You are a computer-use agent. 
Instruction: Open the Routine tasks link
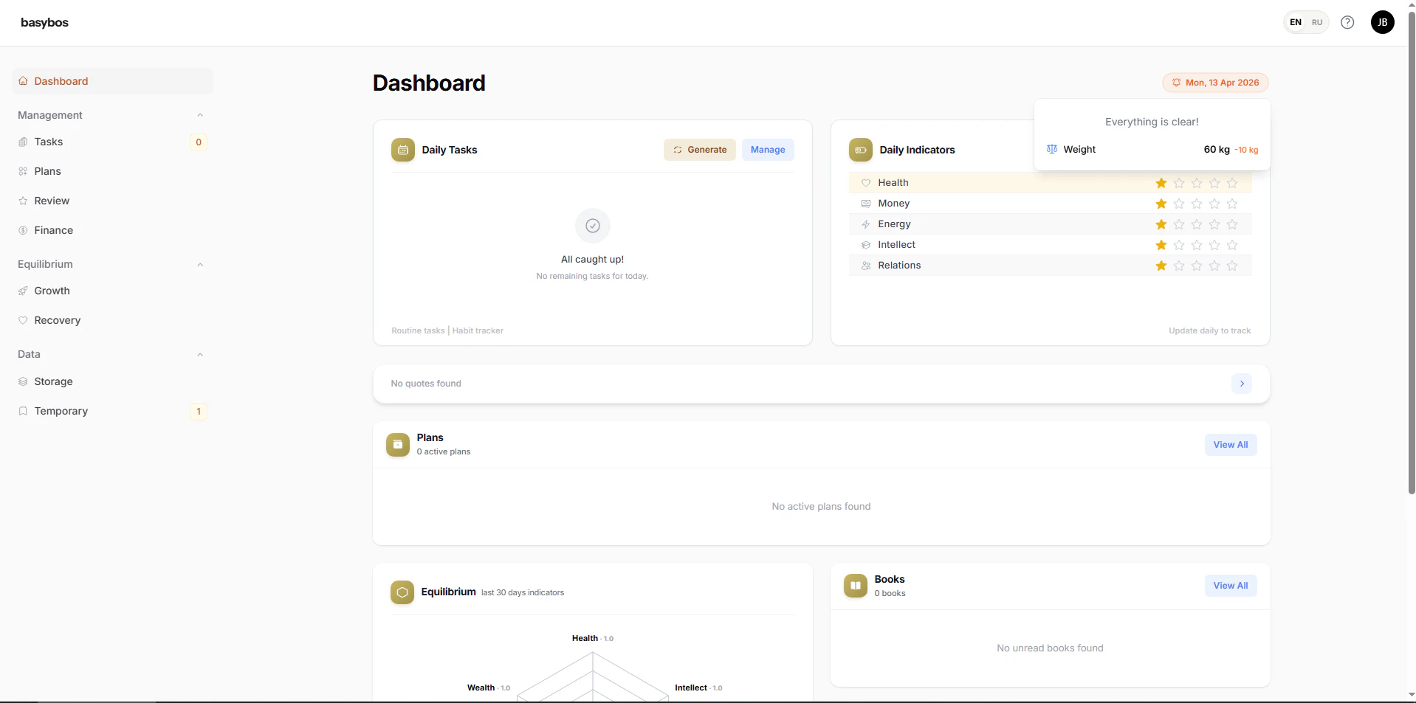pyautogui.click(x=418, y=330)
